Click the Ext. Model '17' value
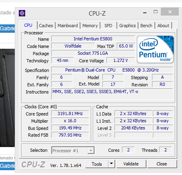Image resolution: width=182 pixels, height=175 pixels. tap(113, 84)
